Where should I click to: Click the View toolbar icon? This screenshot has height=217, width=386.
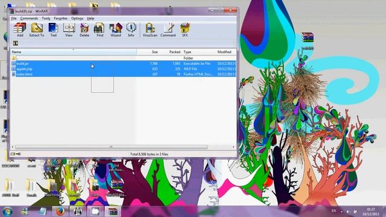(69, 30)
